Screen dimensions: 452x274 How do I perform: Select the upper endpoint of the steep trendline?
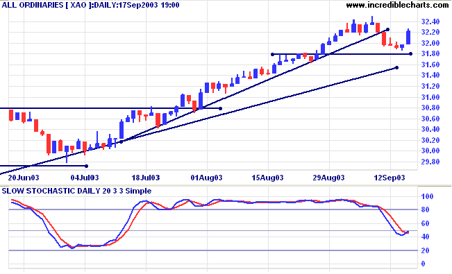tap(387, 29)
